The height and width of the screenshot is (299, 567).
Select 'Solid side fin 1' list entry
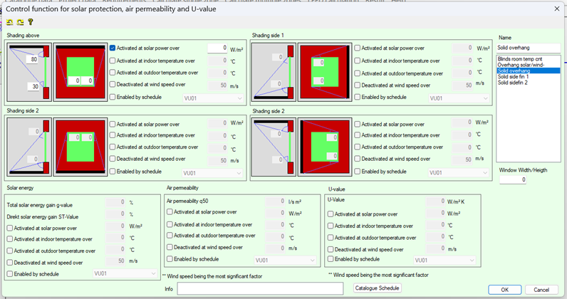(x=513, y=77)
